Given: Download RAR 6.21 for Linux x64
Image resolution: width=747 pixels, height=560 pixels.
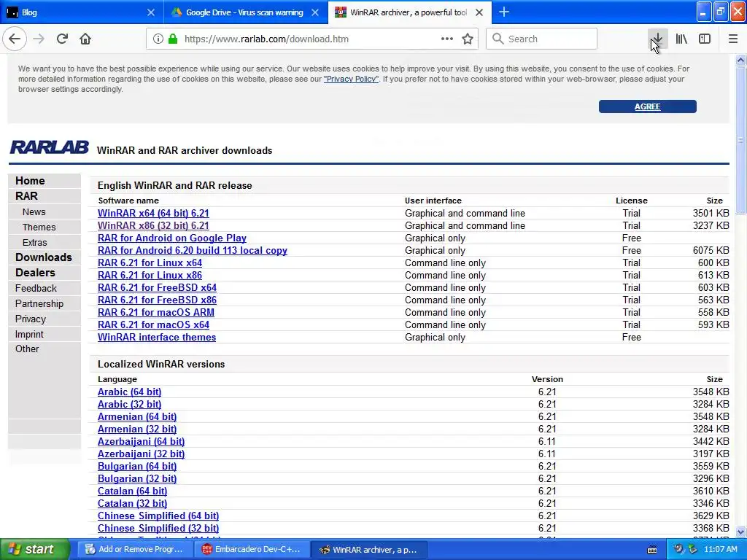Looking at the screenshot, I should click(x=150, y=262).
